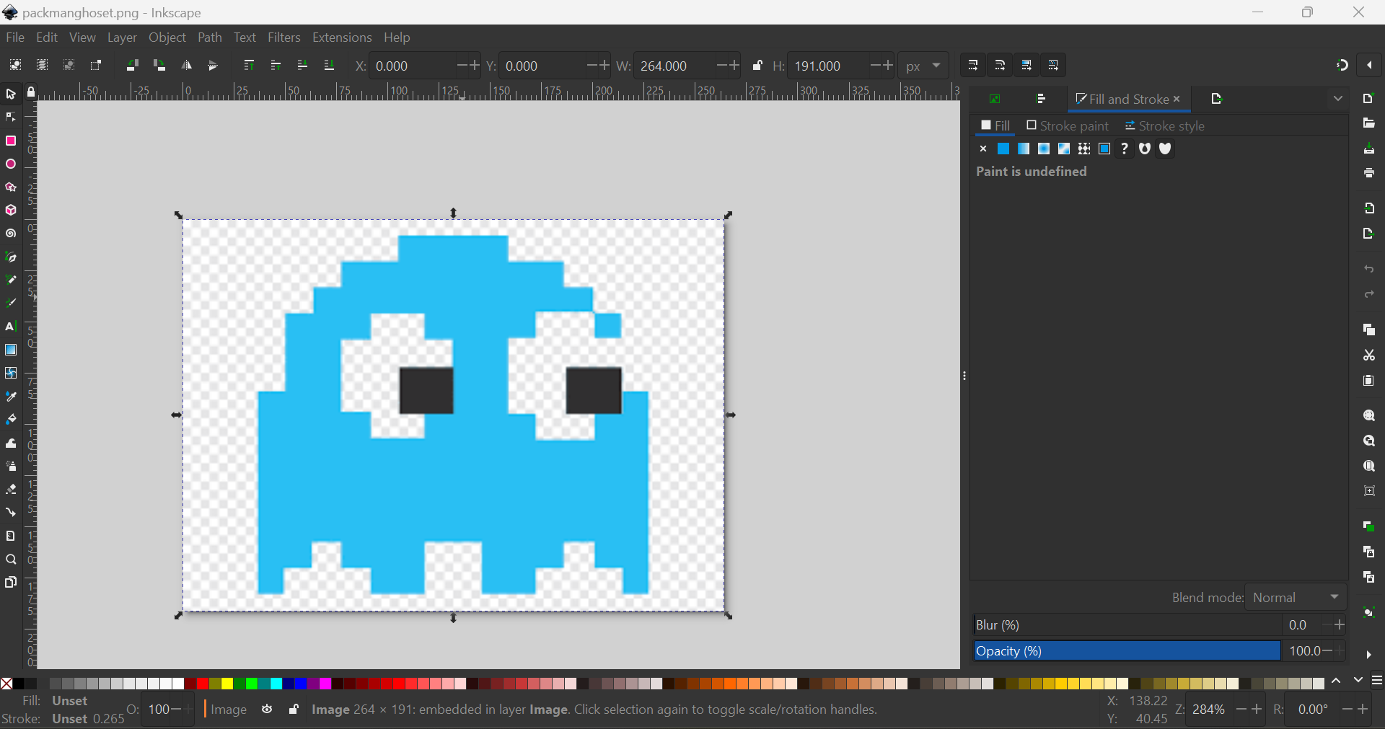
Task: Choose flat color fill type
Action: [1003, 149]
